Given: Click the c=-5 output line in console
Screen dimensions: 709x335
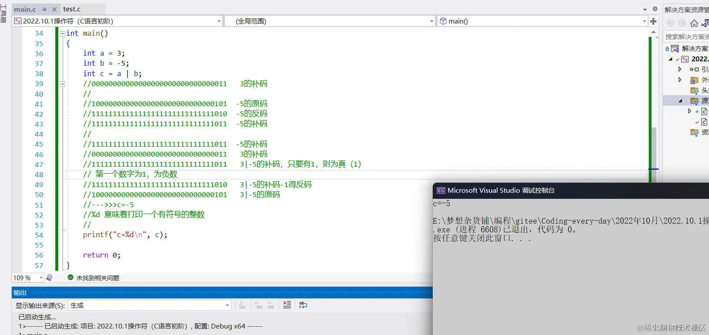Looking at the screenshot, I should (441, 204).
